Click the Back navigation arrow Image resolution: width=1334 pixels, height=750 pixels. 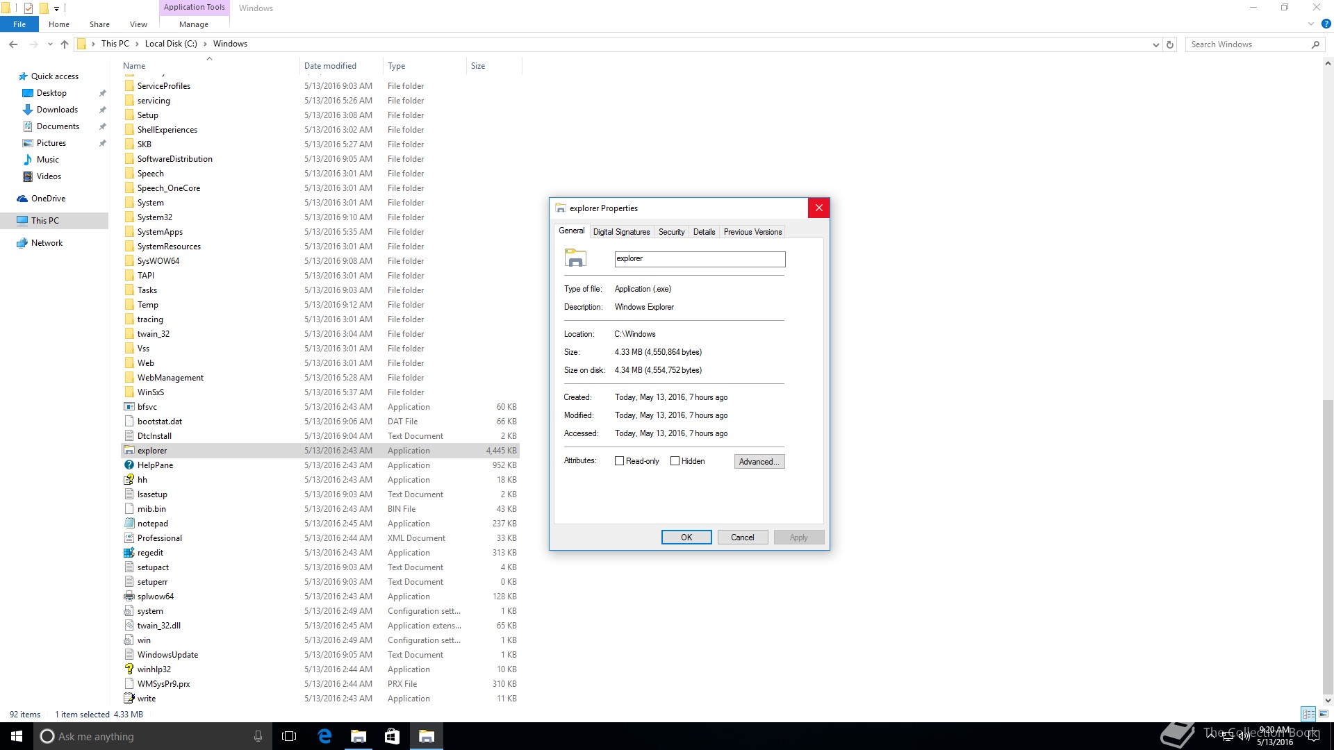coord(13,44)
